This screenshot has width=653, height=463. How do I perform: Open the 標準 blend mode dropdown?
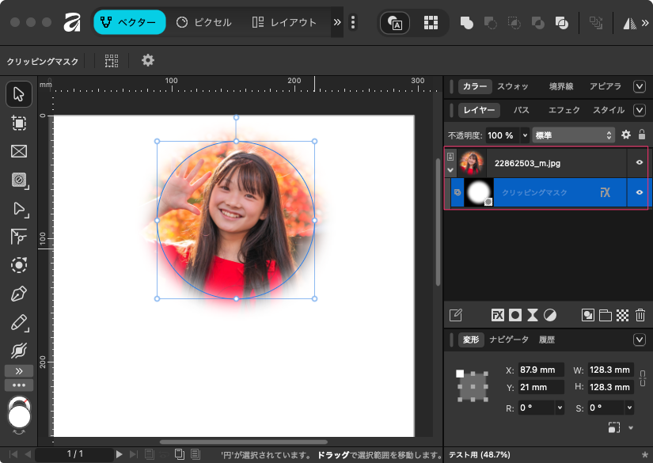point(574,135)
